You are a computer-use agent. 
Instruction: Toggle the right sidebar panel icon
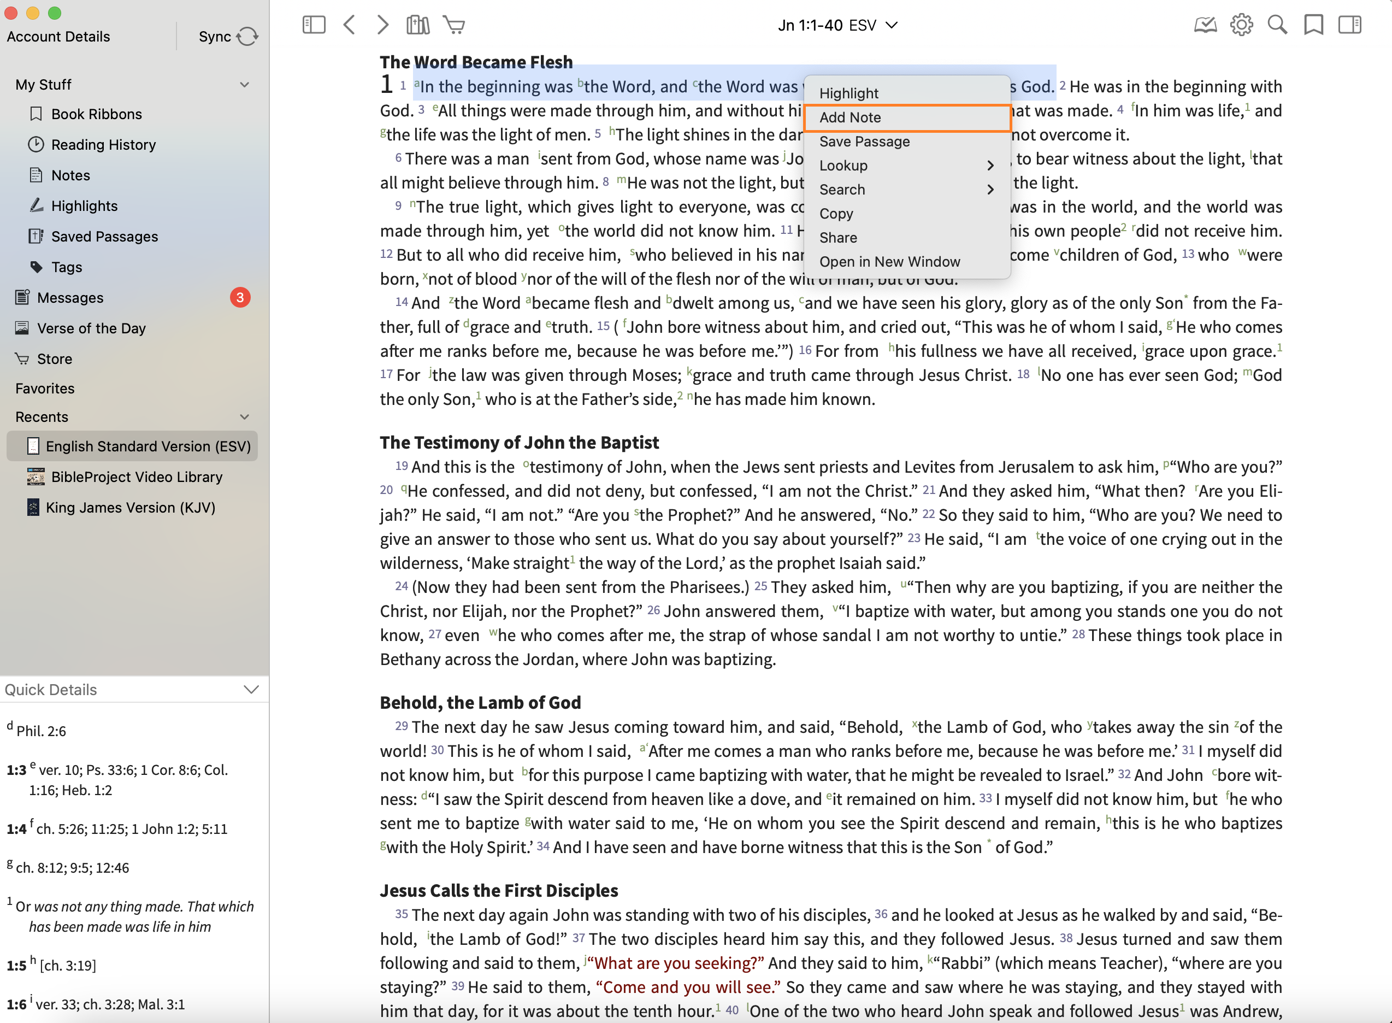tap(1349, 25)
